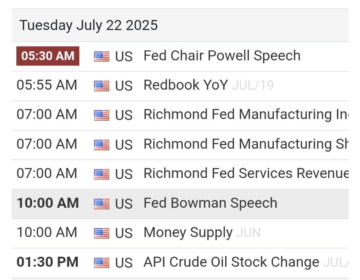Click the flag icon in the Money Supply row
Image resolution: width=360 pixels, height=280 pixels.
point(102,233)
